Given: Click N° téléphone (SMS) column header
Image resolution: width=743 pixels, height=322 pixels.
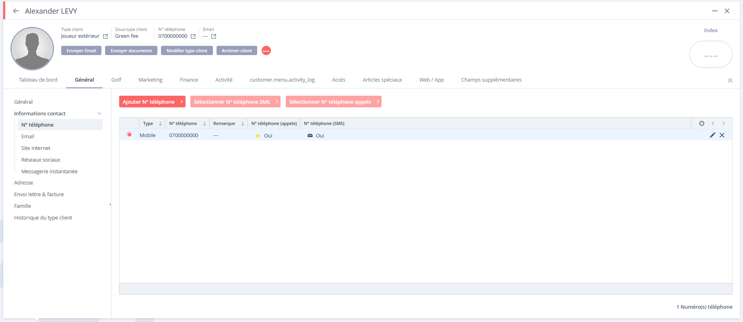Looking at the screenshot, I should pos(324,123).
